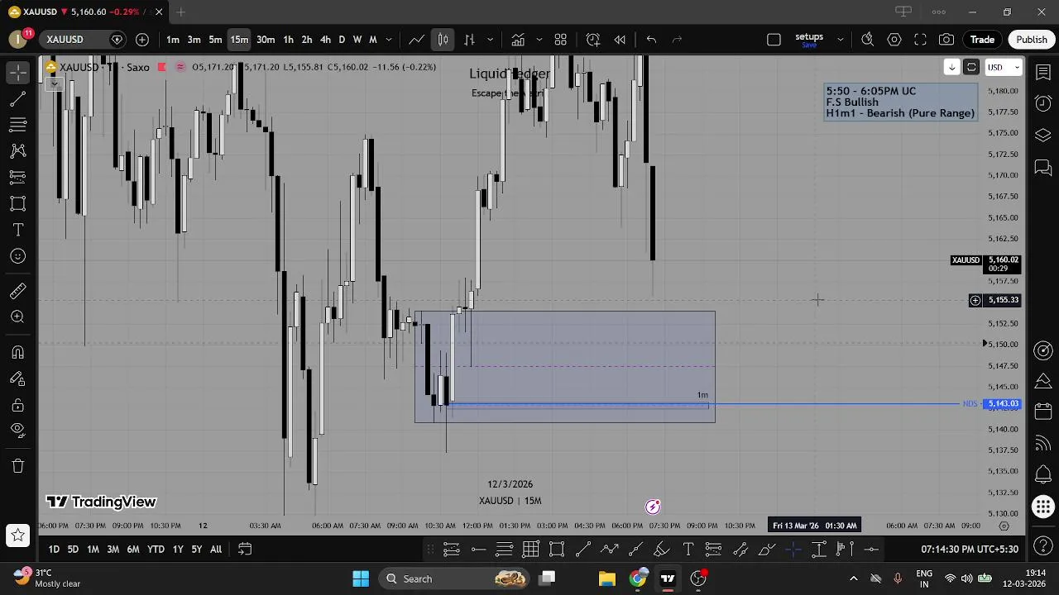This screenshot has height=595, width=1059.
Task: Open the Quick Search tool
Action: coord(868,40)
